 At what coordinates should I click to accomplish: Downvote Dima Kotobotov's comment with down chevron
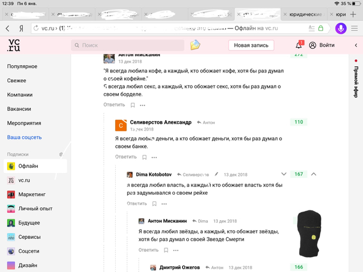coord(283,174)
